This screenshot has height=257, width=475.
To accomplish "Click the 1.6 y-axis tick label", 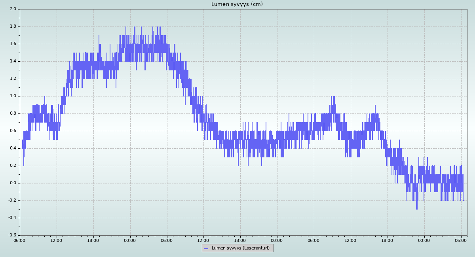I will 13,44.
